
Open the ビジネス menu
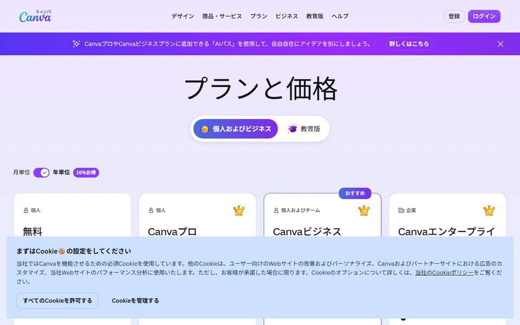coord(287,16)
